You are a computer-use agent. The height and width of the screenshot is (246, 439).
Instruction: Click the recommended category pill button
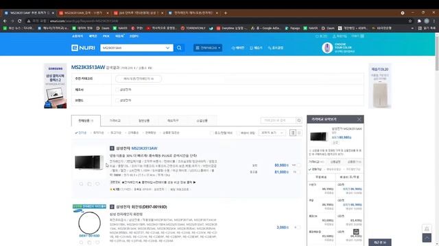[x=139, y=79]
